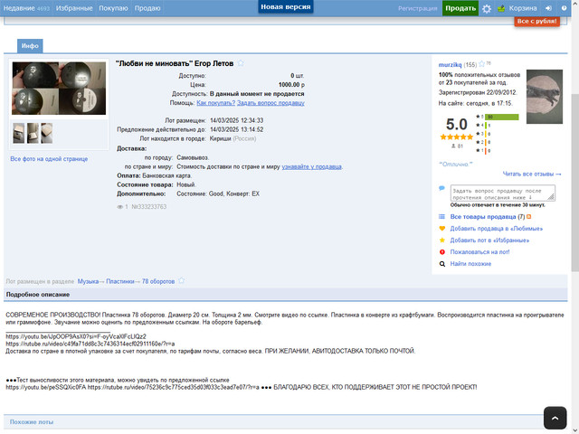Open Музыка category breadcrumb
This screenshot has height=434, width=579.
tap(88, 281)
